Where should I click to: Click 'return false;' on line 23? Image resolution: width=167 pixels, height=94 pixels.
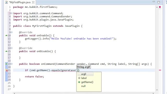pos(34,77)
